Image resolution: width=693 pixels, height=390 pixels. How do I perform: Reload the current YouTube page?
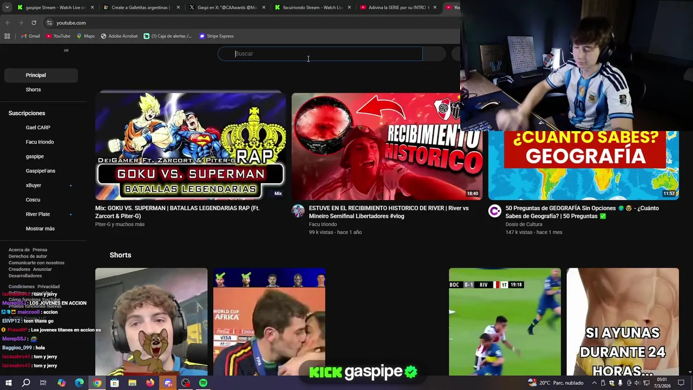(x=34, y=23)
